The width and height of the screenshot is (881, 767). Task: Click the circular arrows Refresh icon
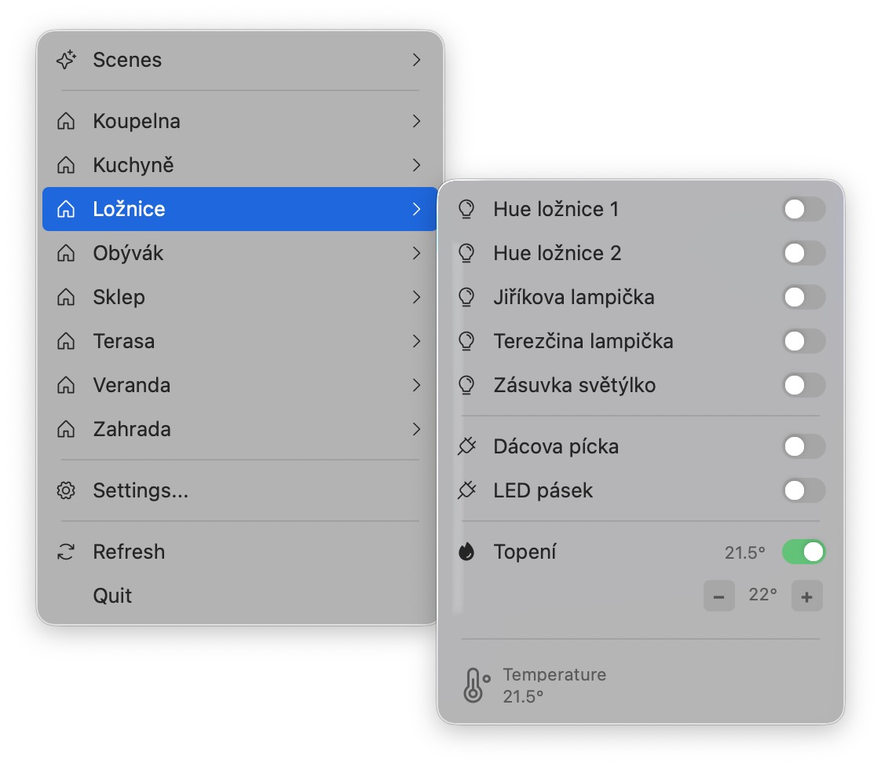point(66,552)
